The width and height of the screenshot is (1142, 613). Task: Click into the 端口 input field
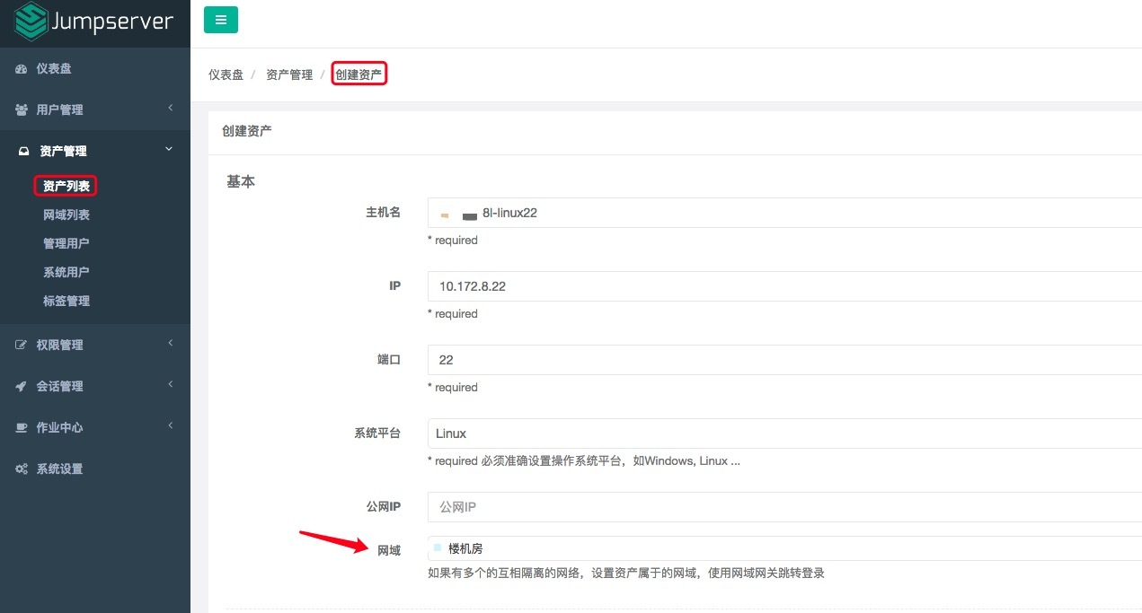[784, 361]
